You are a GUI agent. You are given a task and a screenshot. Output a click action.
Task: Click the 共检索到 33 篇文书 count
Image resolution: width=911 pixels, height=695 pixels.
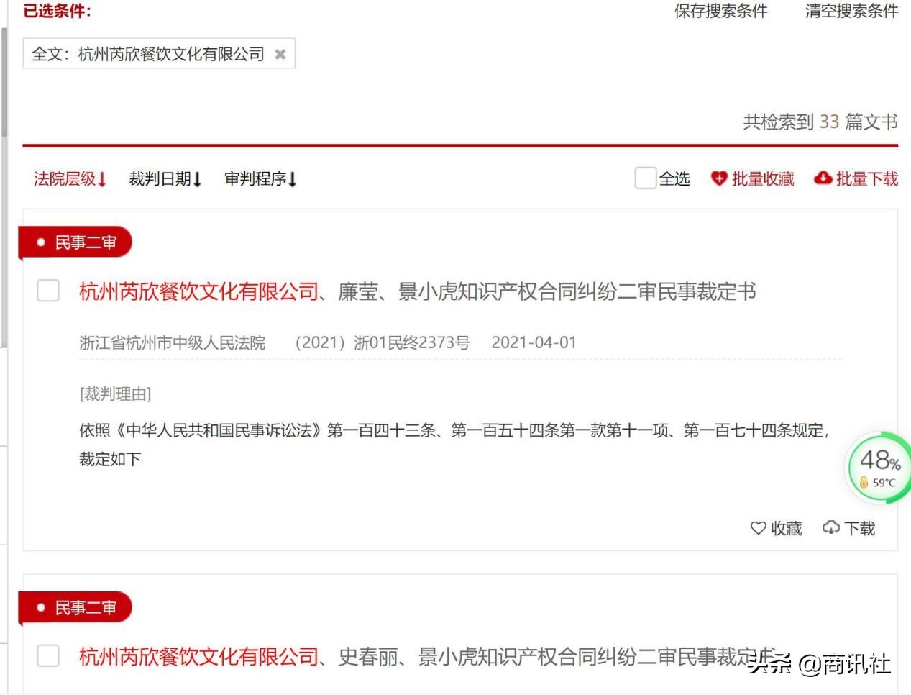coord(820,122)
